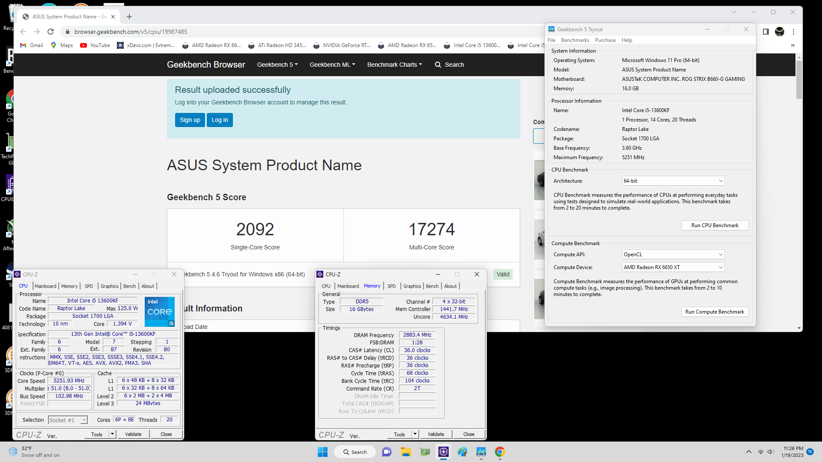Click the taskbar Search box
This screenshot has height=462, width=822.
tap(355, 452)
